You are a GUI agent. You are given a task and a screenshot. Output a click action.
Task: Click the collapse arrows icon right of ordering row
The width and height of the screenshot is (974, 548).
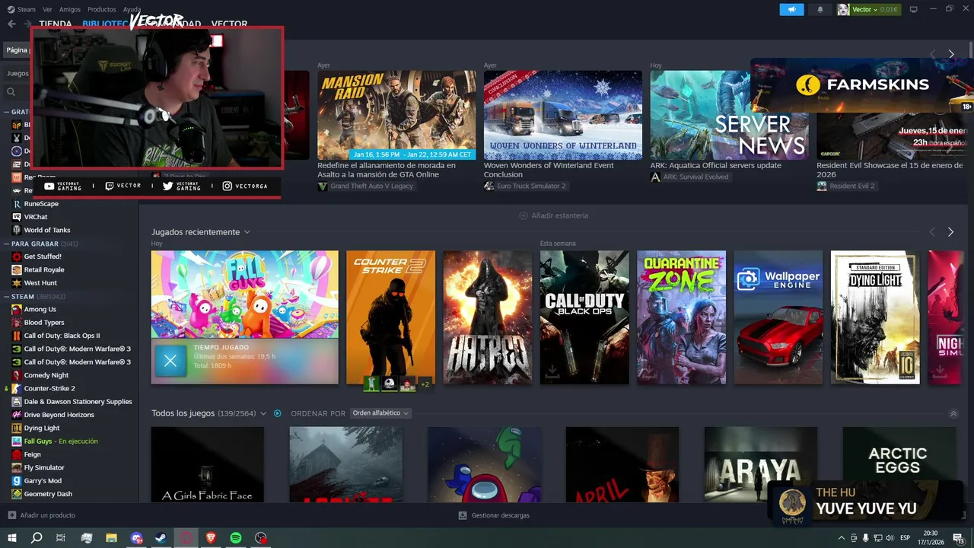pyautogui.click(x=953, y=414)
